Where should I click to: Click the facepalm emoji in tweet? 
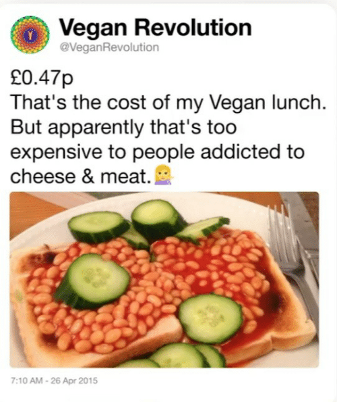(x=164, y=175)
